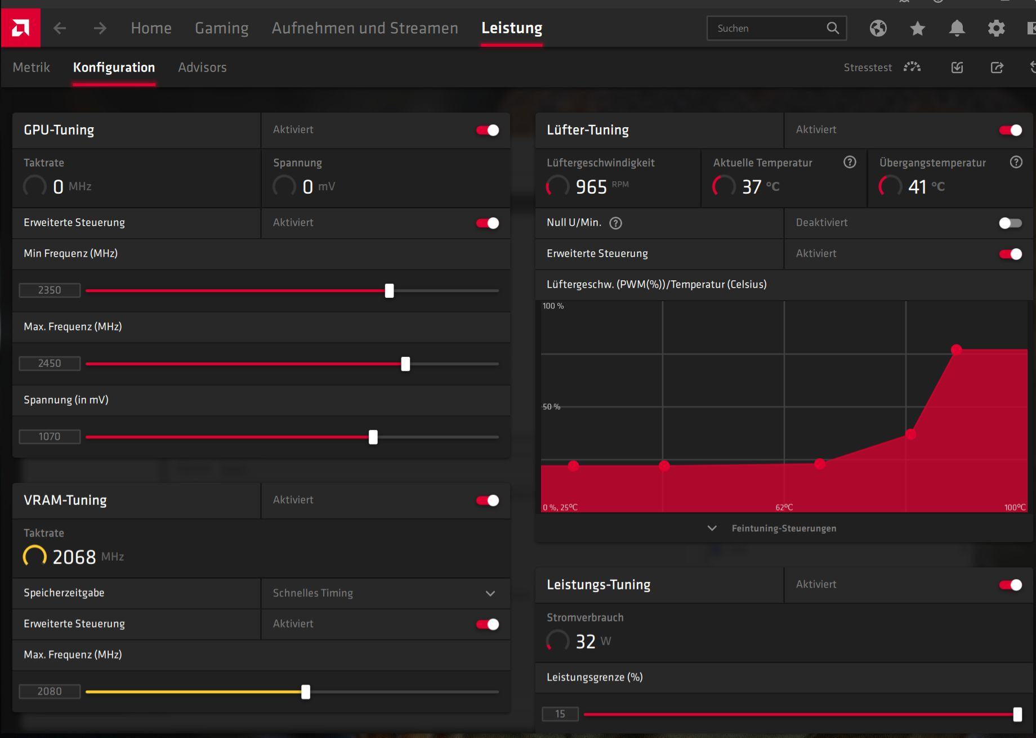1036x738 pixels.
Task: Toggle GPU-Tuning switch
Action: (x=488, y=130)
